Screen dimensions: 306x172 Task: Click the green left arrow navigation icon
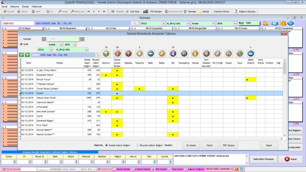[22, 55]
